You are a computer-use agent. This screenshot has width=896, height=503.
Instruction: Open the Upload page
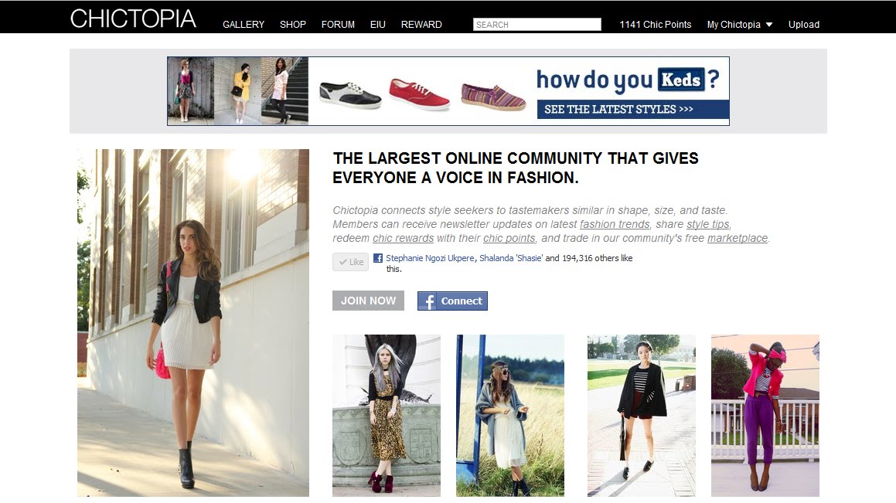click(803, 25)
